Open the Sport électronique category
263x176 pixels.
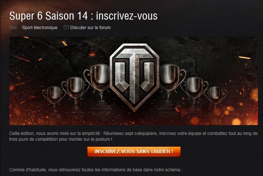40,28
